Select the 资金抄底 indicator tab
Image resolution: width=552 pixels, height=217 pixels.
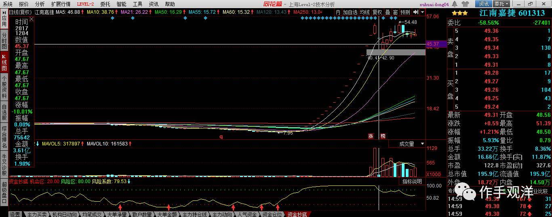point(297,214)
